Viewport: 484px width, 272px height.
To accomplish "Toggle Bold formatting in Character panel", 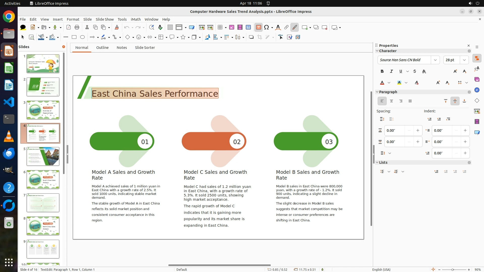I will [382, 72].
